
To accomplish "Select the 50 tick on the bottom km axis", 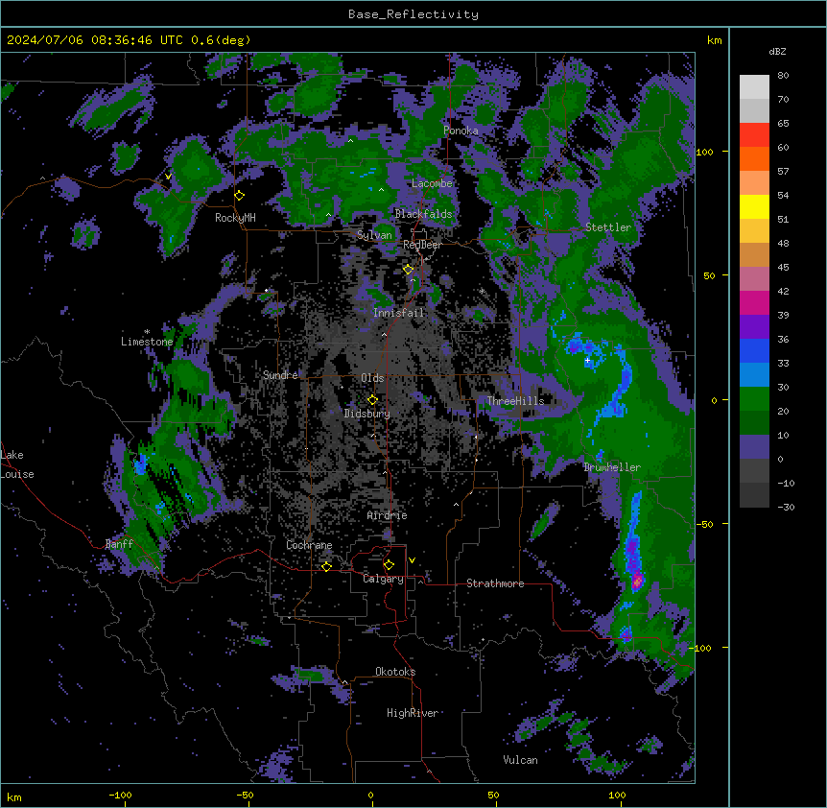I will point(493,795).
